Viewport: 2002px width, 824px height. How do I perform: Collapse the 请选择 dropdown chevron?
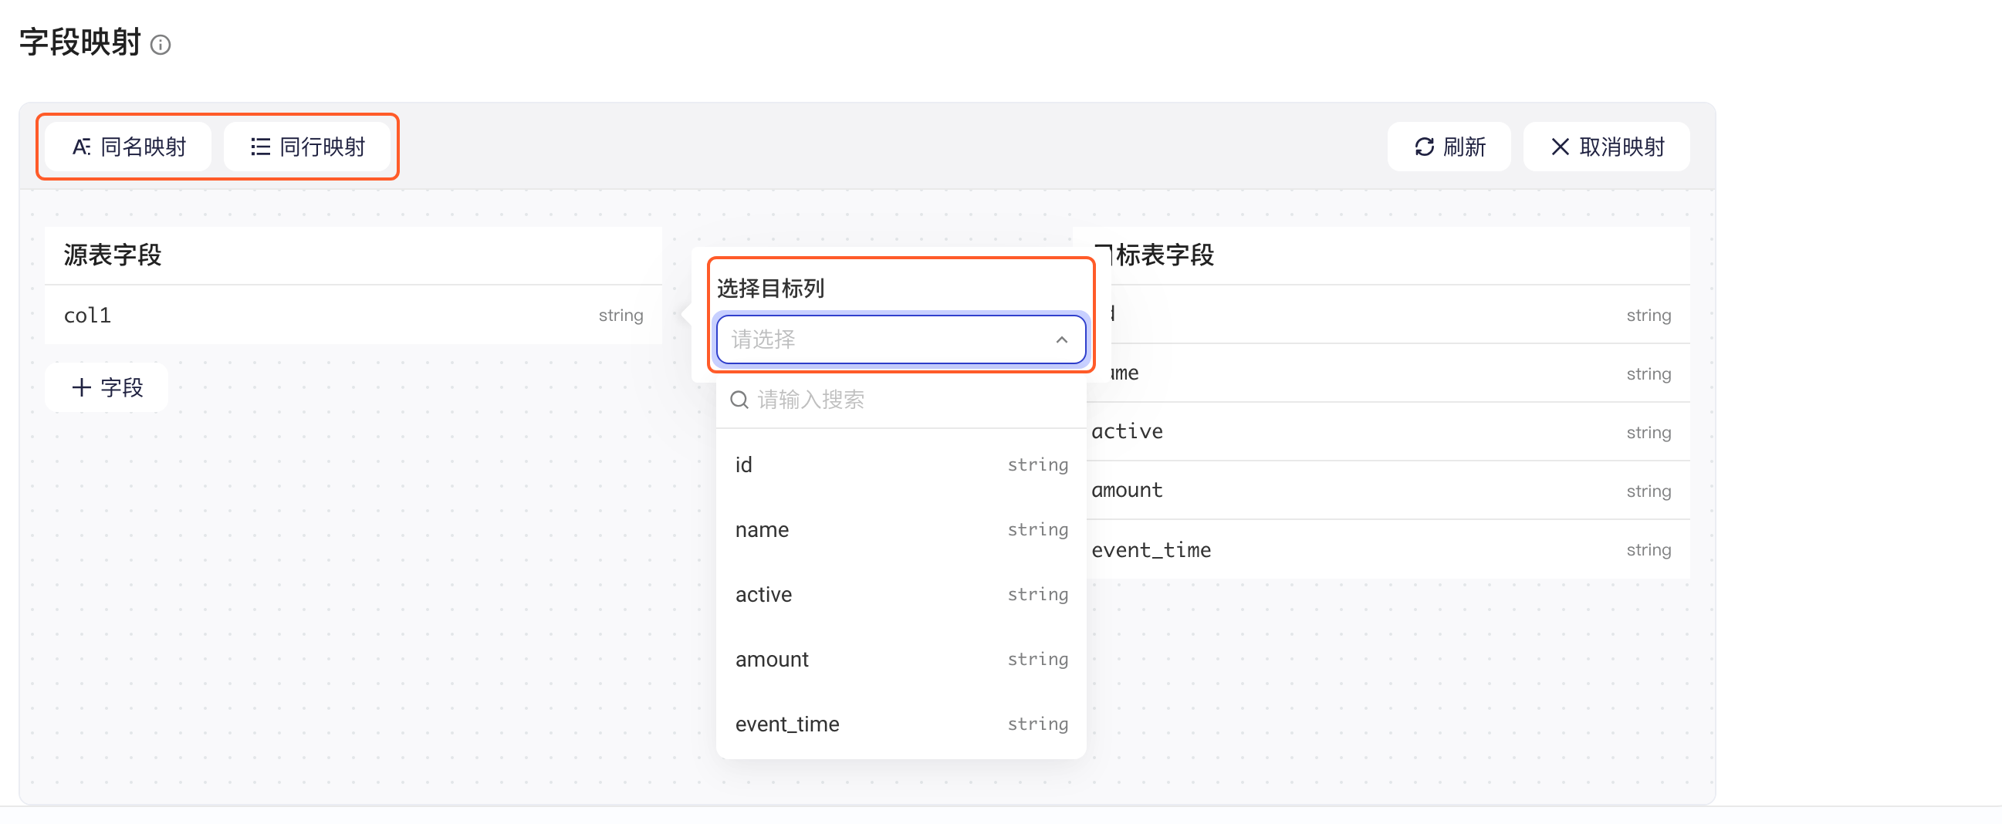[1061, 339]
